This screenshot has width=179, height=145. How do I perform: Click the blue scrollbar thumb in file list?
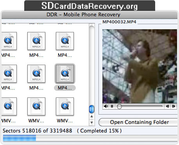(91, 109)
